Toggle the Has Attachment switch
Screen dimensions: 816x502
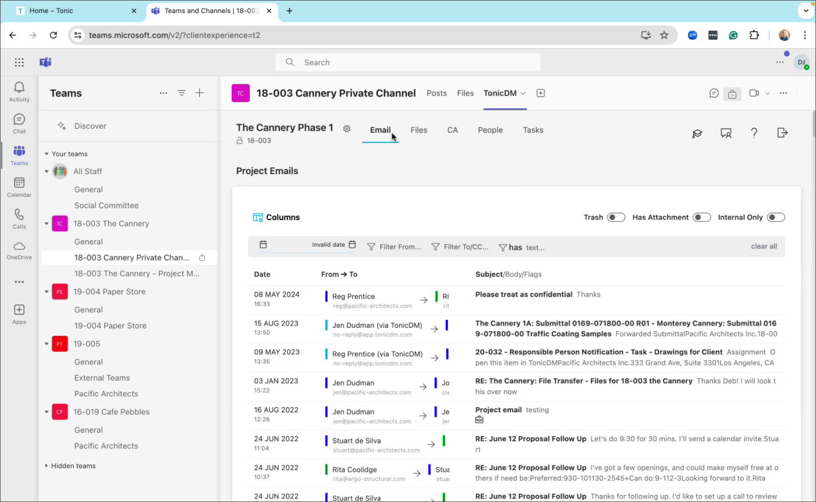702,218
